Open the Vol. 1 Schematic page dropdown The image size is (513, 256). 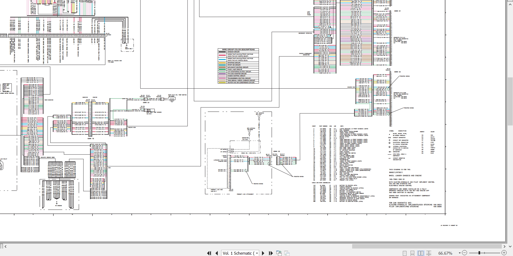pos(257,253)
